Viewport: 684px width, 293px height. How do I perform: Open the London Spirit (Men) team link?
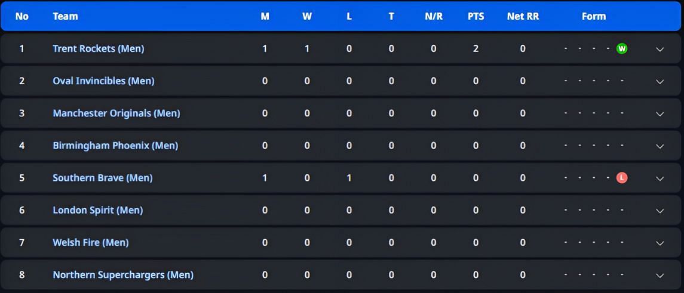tap(98, 210)
